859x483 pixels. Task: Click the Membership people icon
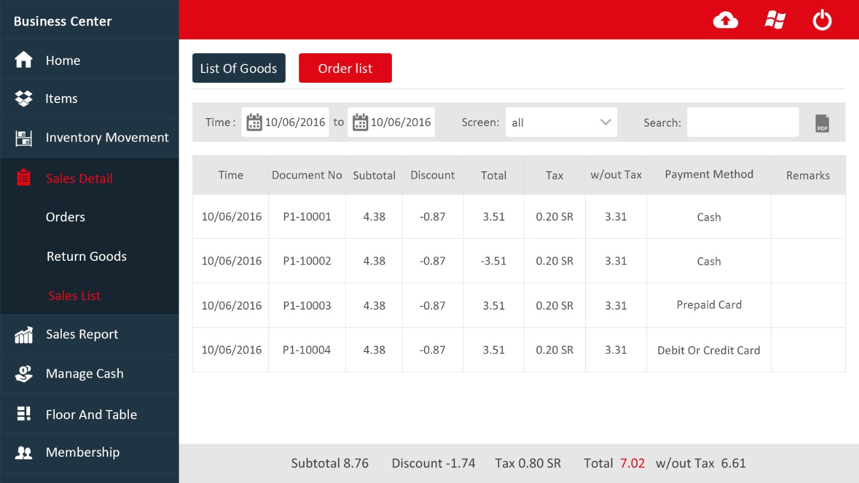pyautogui.click(x=24, y=452)
